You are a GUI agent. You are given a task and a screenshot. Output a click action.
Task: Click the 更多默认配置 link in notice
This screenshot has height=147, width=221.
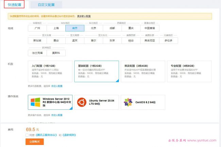pyautogui.click(x=84, y=16)
